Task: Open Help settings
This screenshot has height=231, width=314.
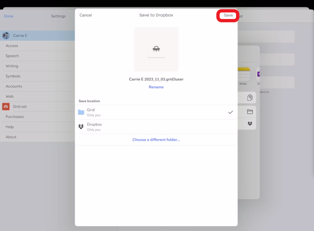Action: pyautogui.click(x=37, y=127)
